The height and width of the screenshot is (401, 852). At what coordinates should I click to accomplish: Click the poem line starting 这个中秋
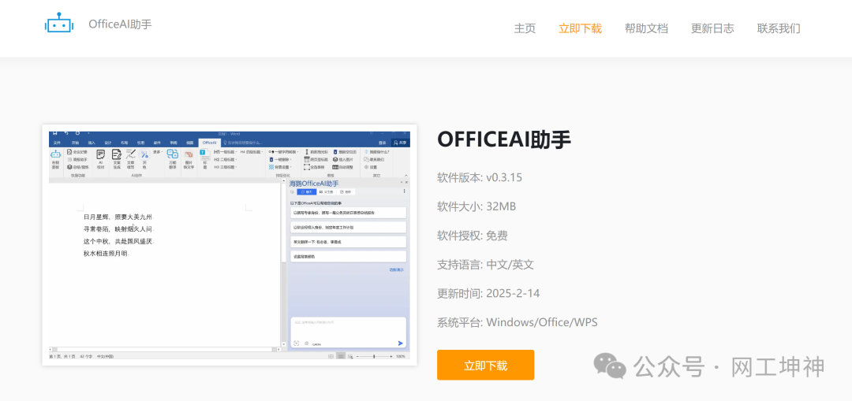point(118,242)
